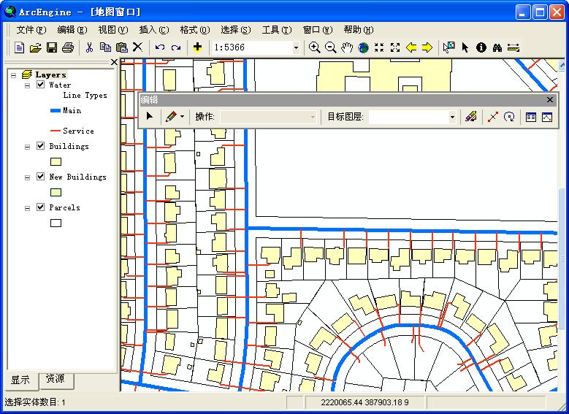Open the 窗口(W) menu
Screen dimensions: 569x414
point(318,30)
